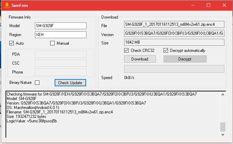Focus the Model field containing SM-G928F

point(60,26)
